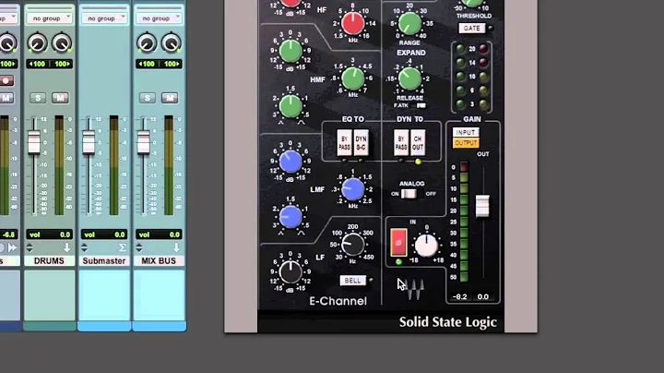
Task: Click the left pan knob on MIX BUS track
Action: [147, 43]
